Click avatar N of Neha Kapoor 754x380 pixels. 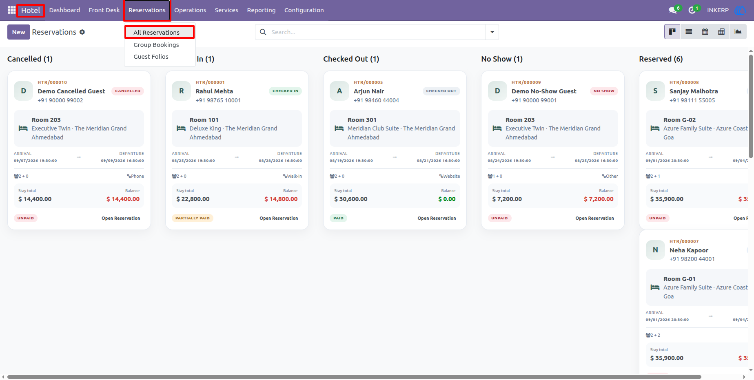(x=655, y=250)
